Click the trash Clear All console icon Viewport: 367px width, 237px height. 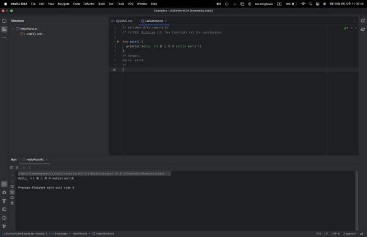(x=12, y=203)
